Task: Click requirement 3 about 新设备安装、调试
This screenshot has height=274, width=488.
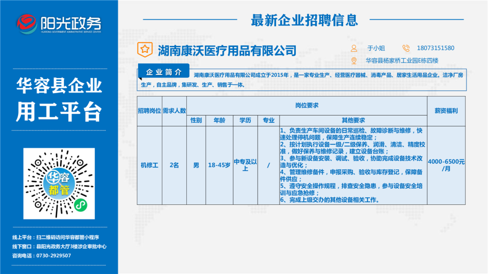Action: point(351,162)
